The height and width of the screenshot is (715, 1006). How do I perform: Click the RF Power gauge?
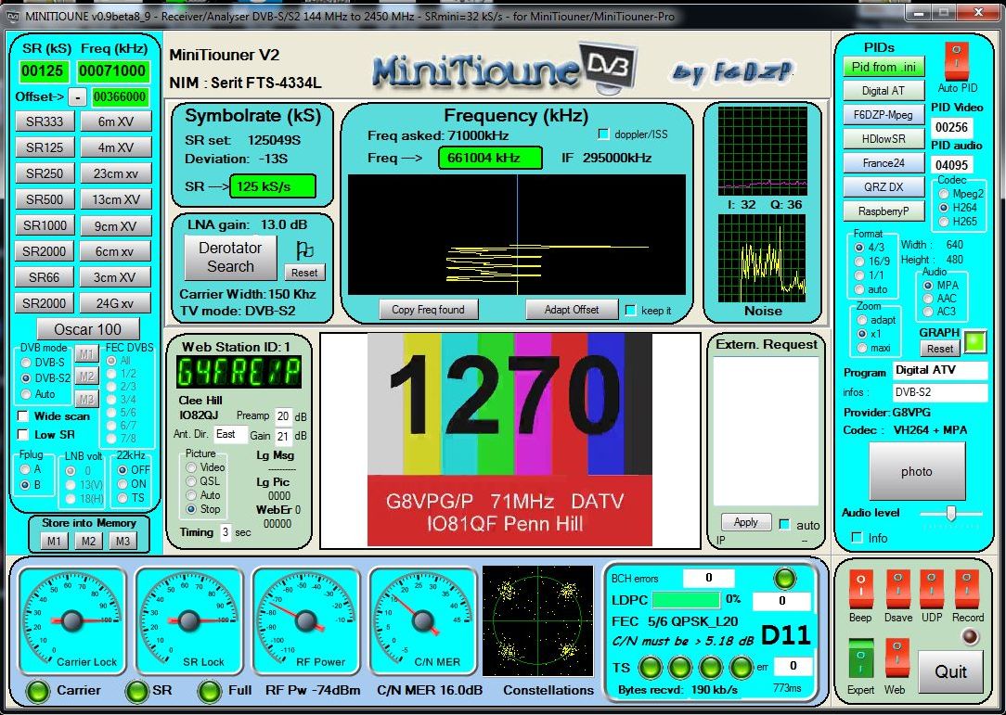point(305,620)
